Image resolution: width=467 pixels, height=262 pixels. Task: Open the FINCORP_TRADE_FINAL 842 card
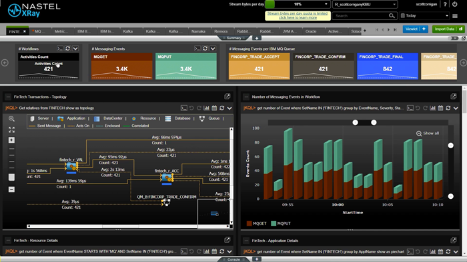(388, 66)
